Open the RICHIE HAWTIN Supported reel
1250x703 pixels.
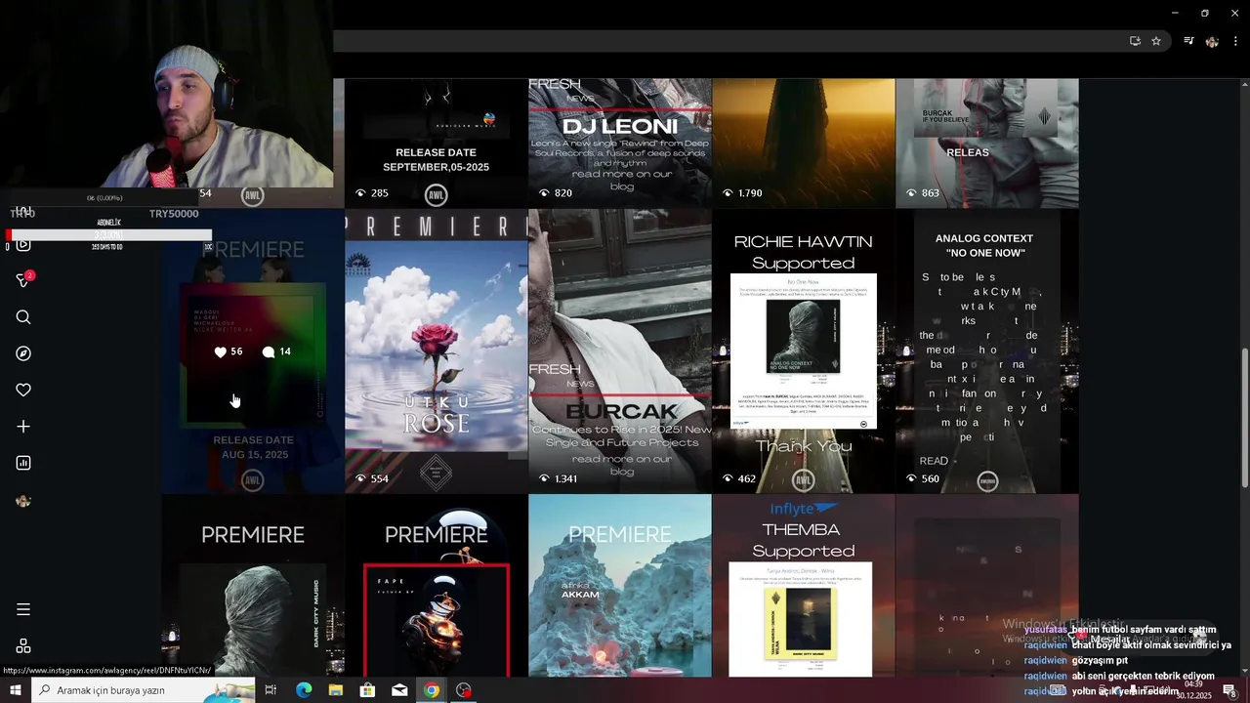click(804, 351)
